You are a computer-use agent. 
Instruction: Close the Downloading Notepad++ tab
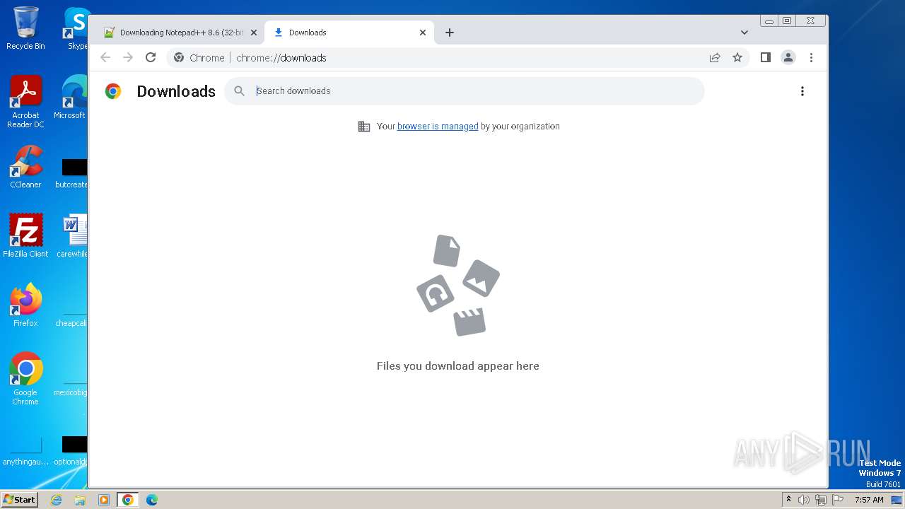click(x=254, y=33)
